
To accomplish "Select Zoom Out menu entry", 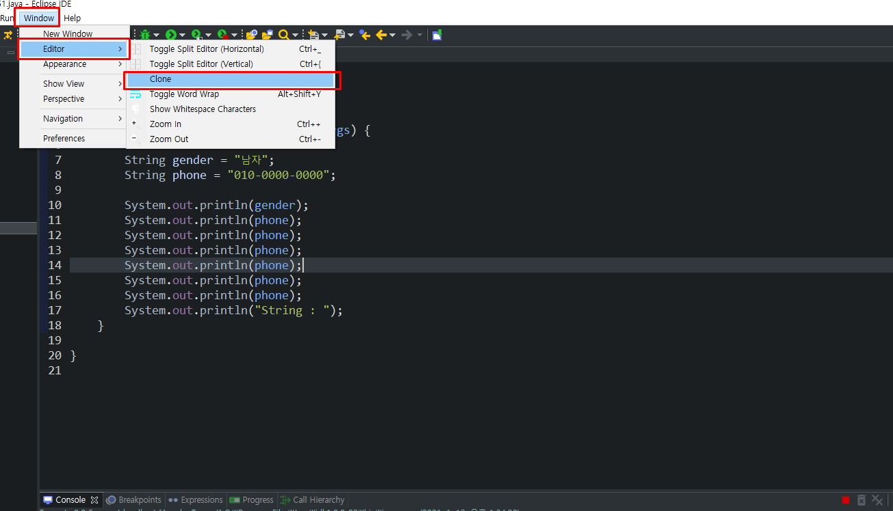I will tap(231, 139).
